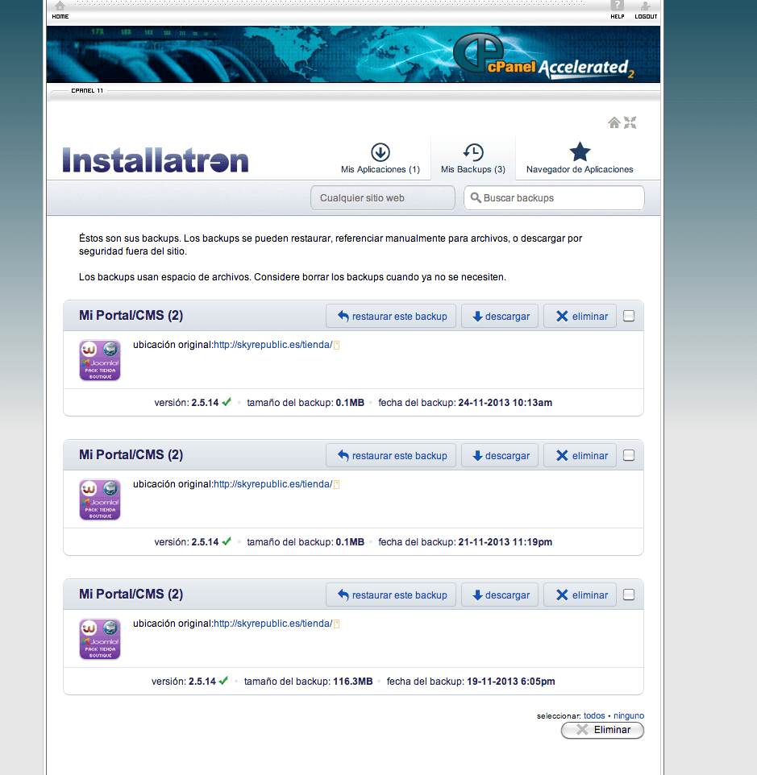Click the Mi Portal/CMS (2) title of 21-11-2013 backup
This screenshot has height=775, width=757.
131,454
